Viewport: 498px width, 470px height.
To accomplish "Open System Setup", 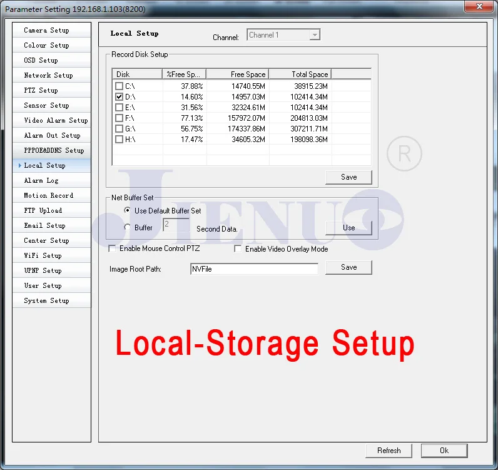I will tap(51, 300).
